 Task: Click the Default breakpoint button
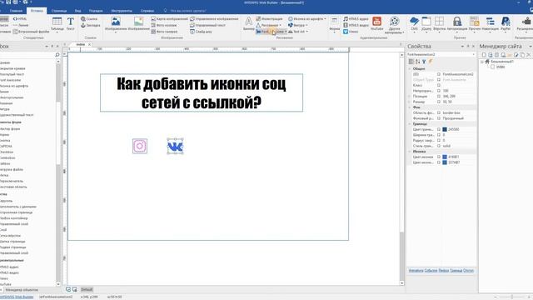pos(87,289)
